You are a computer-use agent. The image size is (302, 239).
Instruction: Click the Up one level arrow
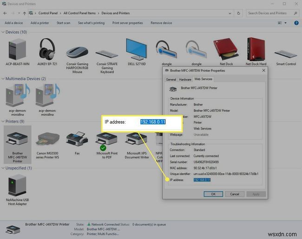pyautogui.click(x=25, y=13)
